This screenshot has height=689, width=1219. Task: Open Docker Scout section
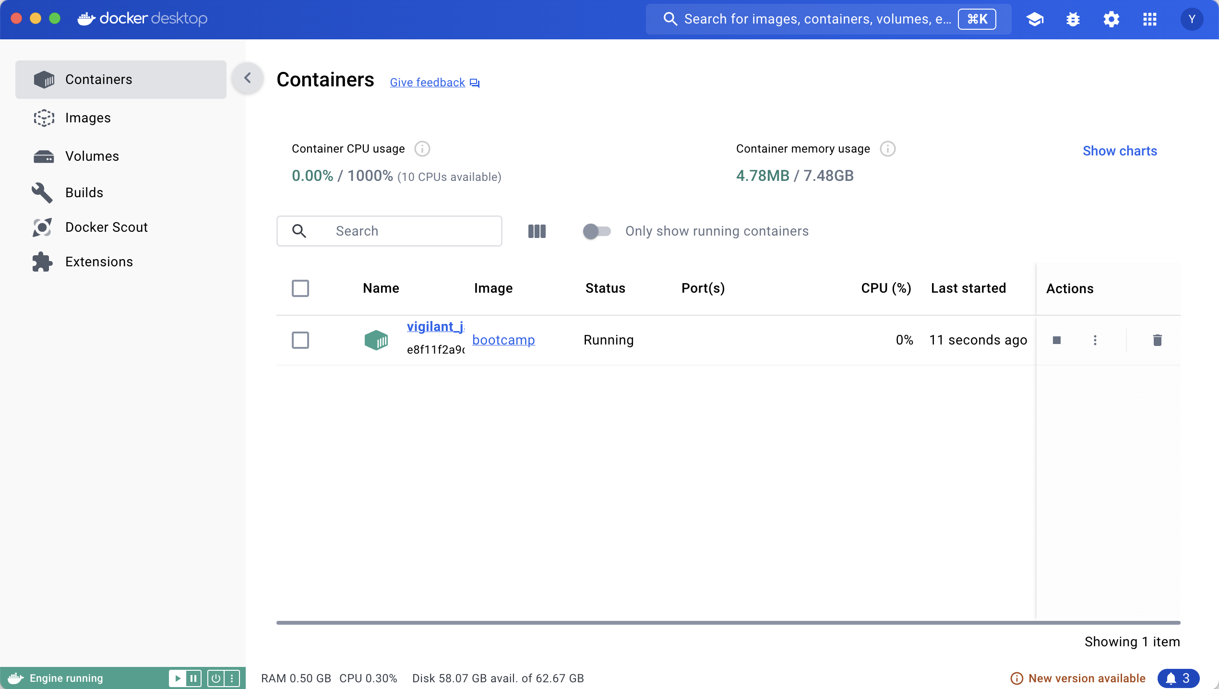[106, 227]
